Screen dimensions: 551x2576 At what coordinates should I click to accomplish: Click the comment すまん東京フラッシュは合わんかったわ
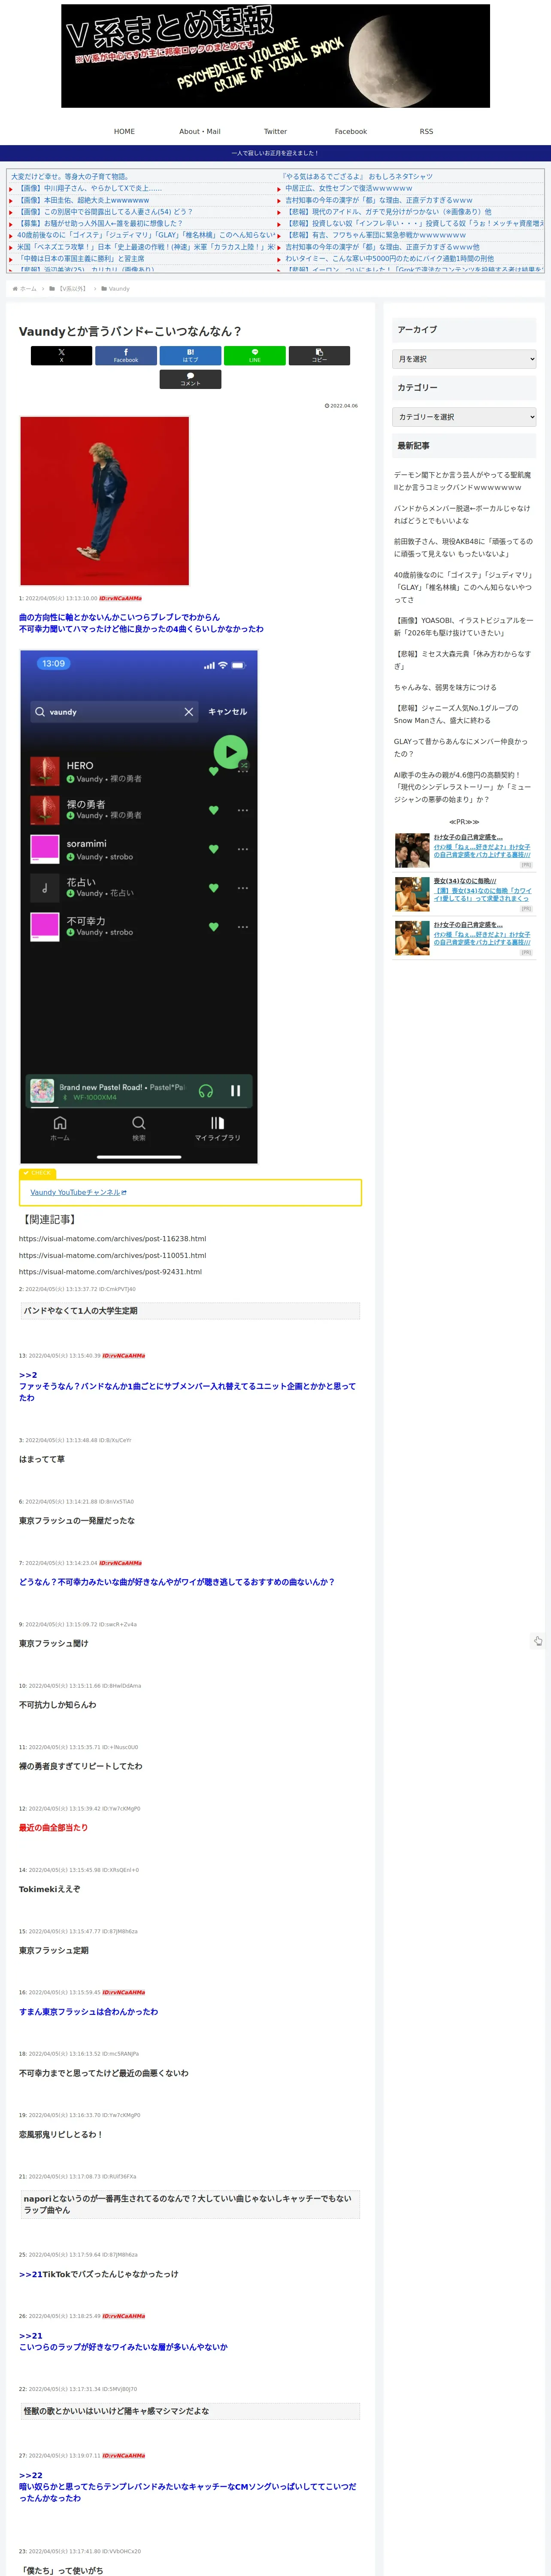point(88,2011)
